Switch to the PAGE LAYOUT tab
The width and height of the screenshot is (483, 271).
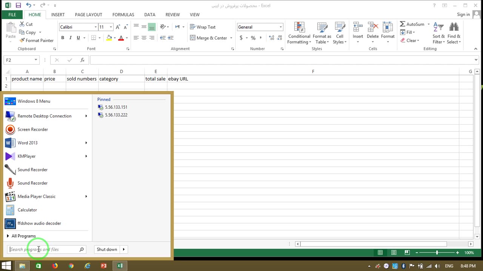[x=88, y=15]
